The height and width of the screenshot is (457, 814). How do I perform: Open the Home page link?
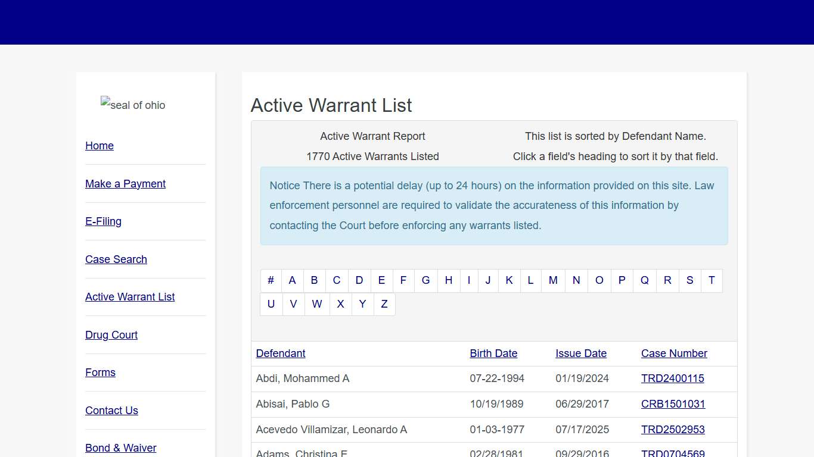click(x=100, y=146)
